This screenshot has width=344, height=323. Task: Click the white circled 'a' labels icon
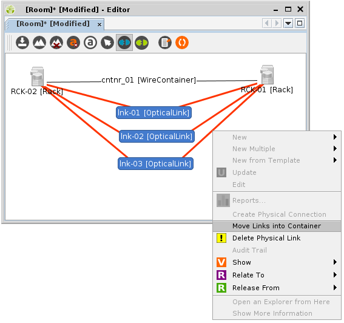[90, 42]
